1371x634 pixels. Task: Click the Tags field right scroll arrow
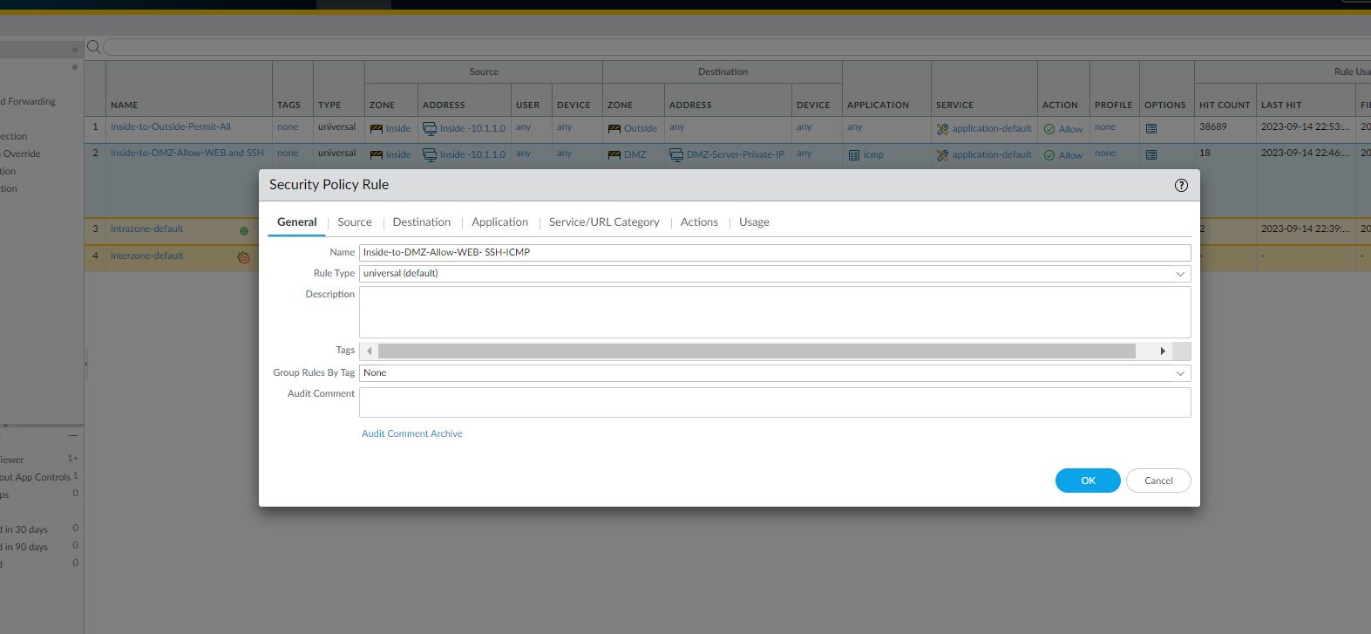coord(1163,351)
